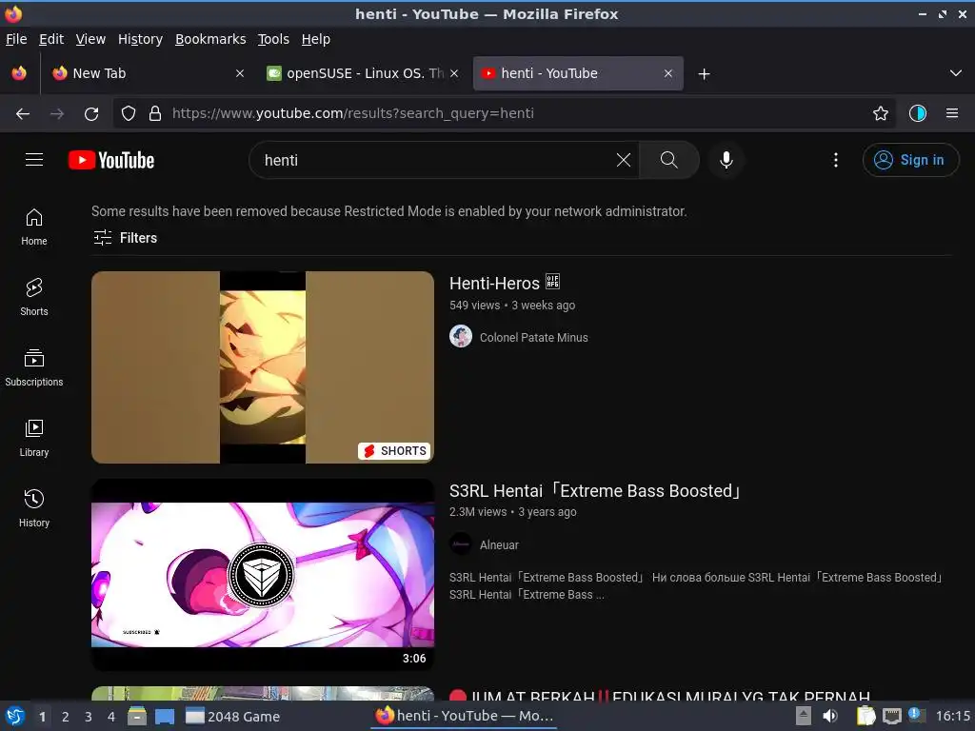The image size is (975, 731).
Task: Open Shorts in YouTube sidebar
Action: click(x=34, y=297)
